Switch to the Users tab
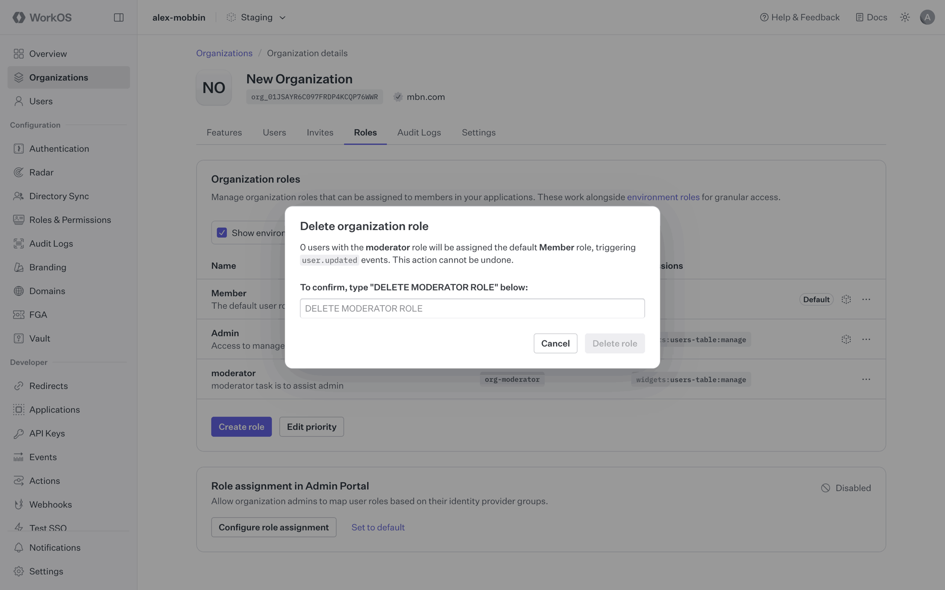 coord(274,132)
